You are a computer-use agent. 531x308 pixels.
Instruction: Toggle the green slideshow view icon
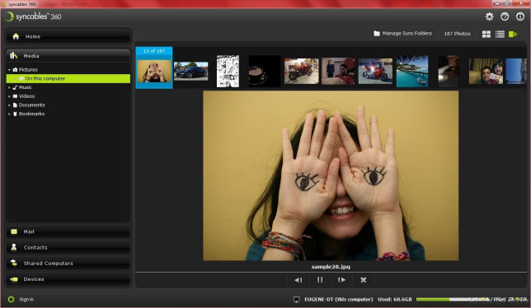(x=514, y=34)
